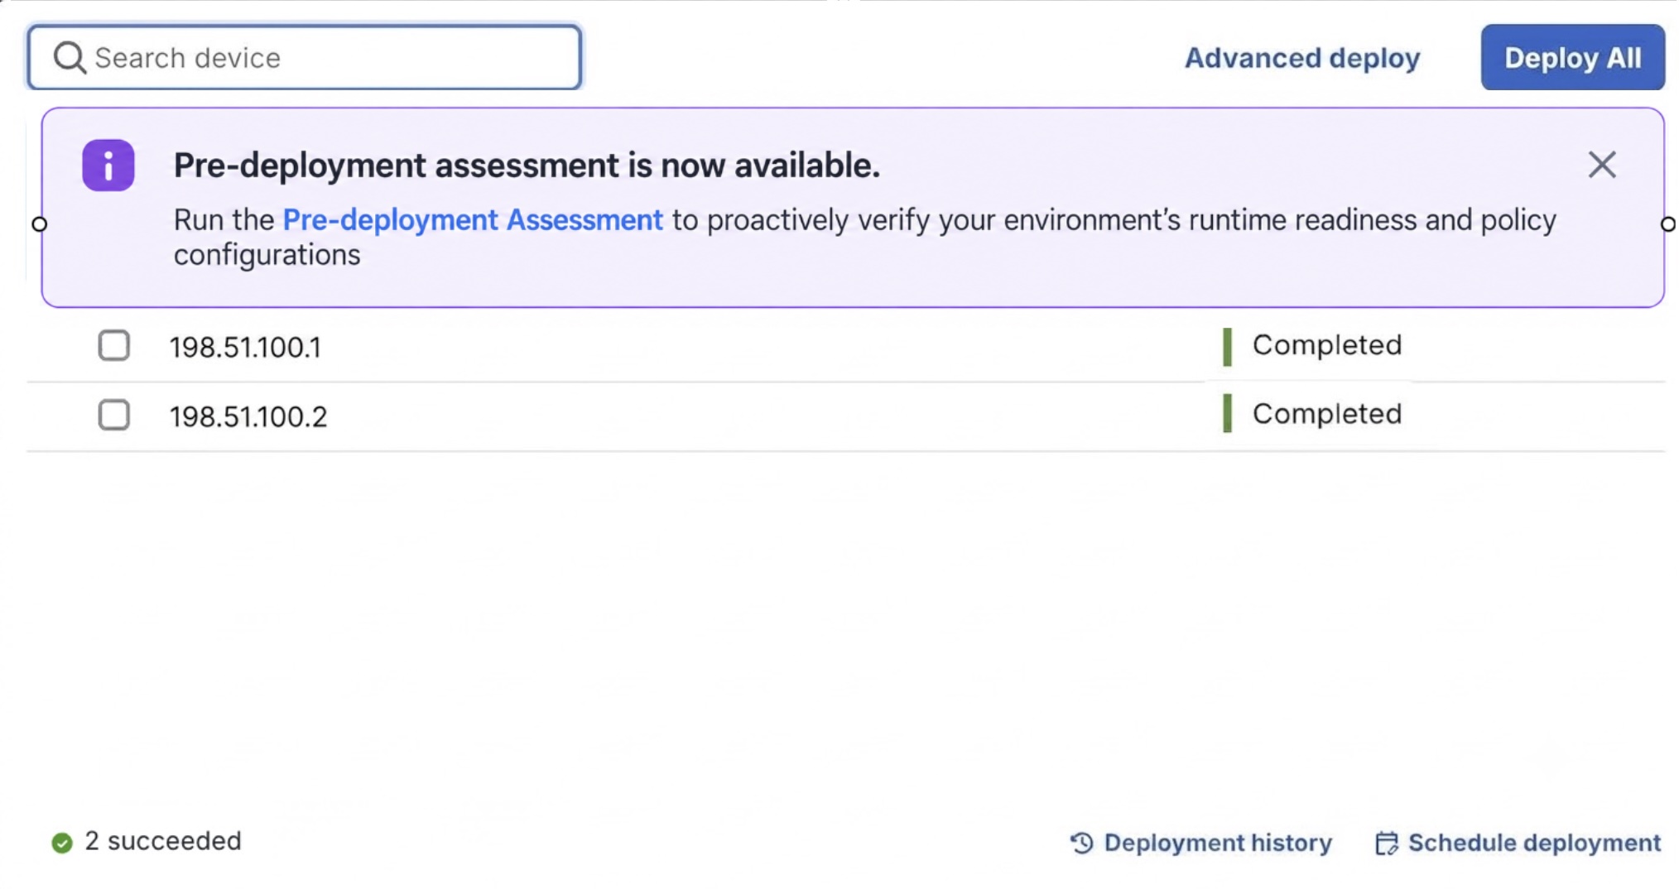Click the search magnifier icon
Image resolution: width=1679 pixels, height=889 pixels.
coord(70,58)
